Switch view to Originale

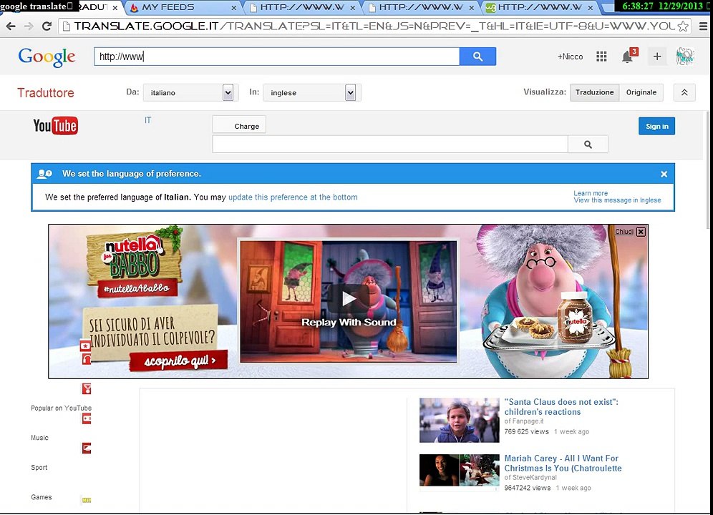tap(641, 92)
